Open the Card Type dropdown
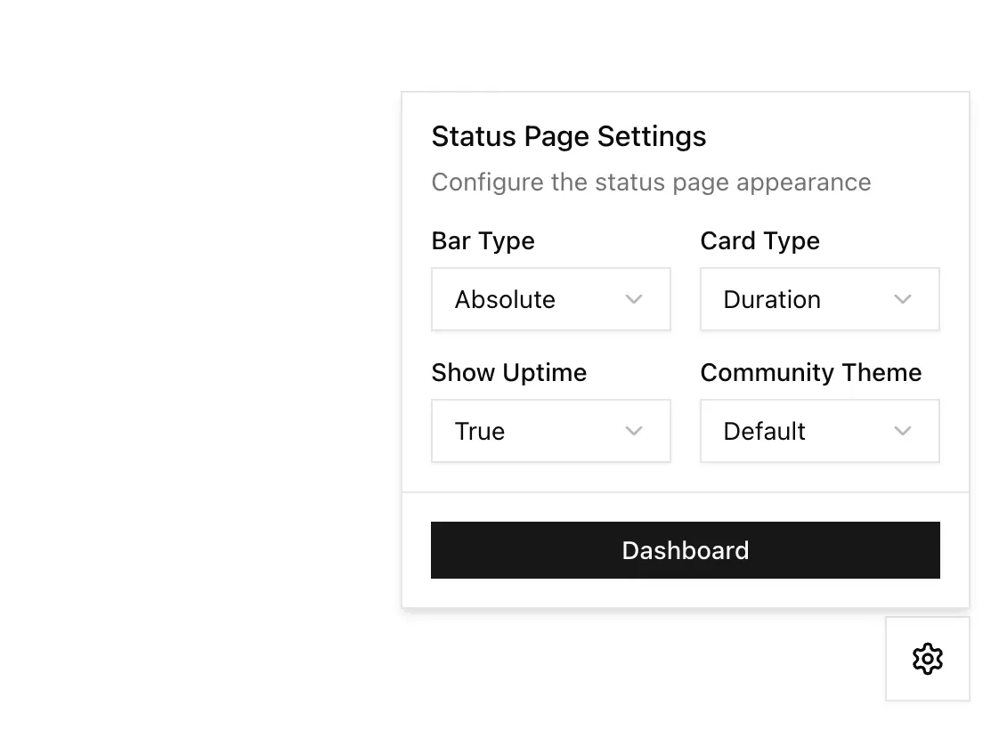 pos(819,299)
